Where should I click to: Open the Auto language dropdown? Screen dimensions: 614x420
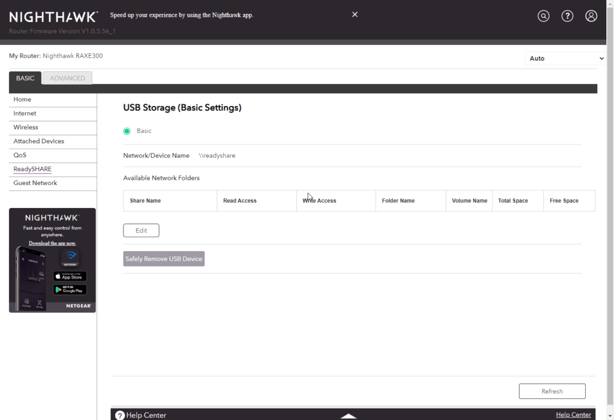click(x=567, y=59)
